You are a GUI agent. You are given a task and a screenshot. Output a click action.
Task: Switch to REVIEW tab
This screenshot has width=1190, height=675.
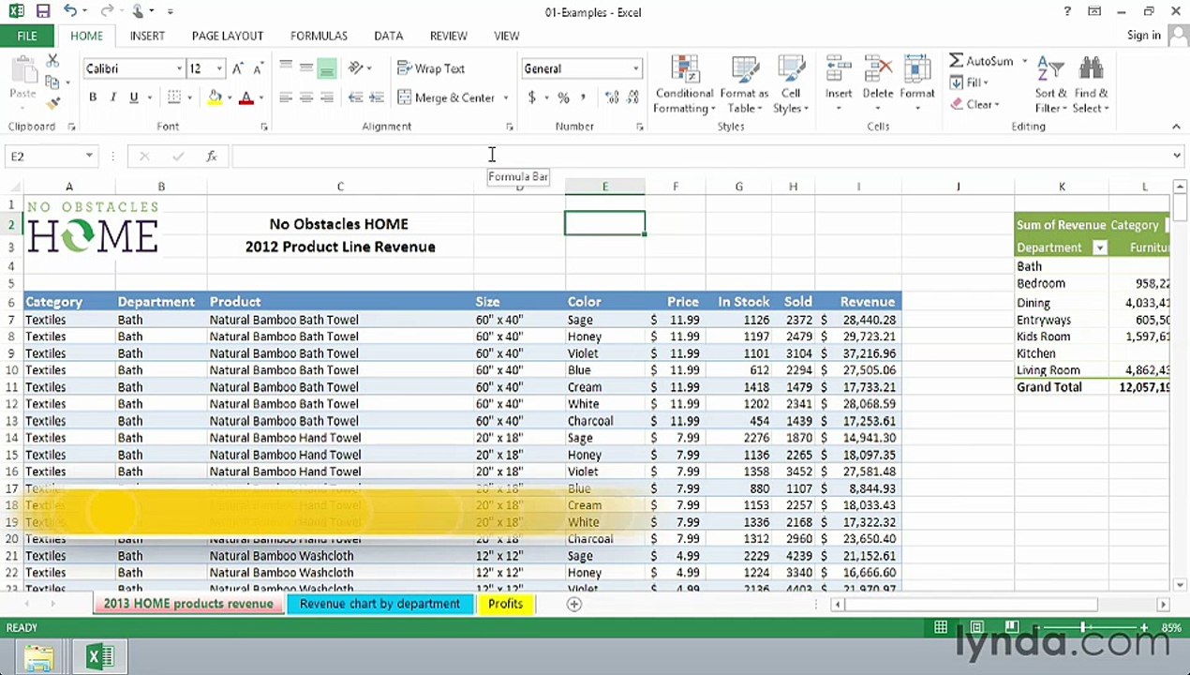click(448, 36)
